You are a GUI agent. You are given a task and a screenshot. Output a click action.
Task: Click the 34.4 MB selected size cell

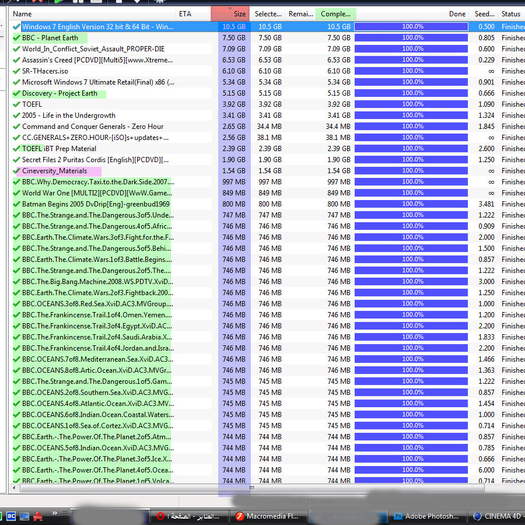coord(270,127)
